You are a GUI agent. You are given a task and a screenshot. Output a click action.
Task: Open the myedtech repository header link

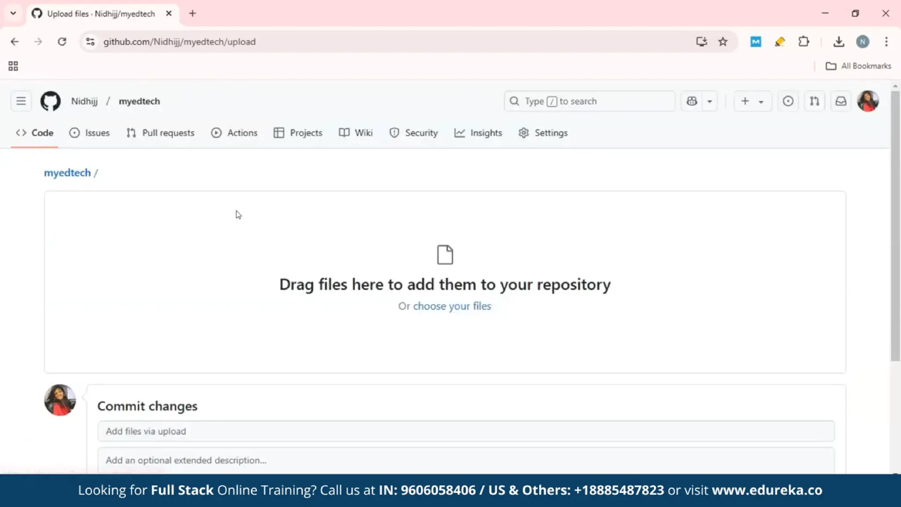click(x=139, y=101)
